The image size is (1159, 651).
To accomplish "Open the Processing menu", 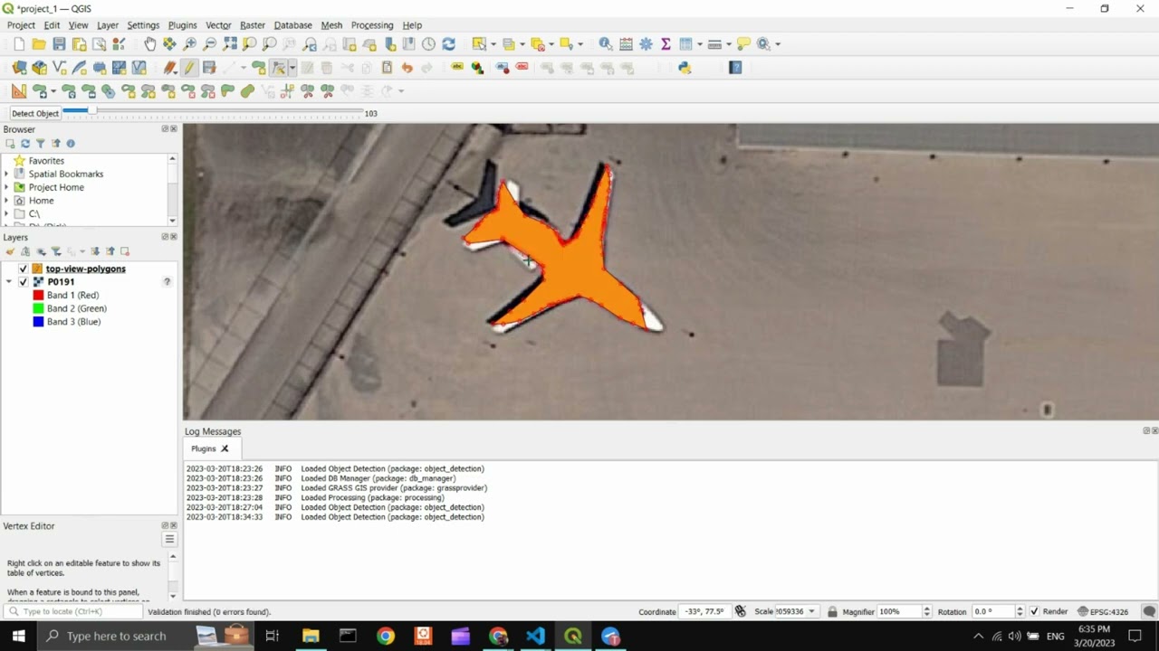I will pyautogui.click(x=372, y=25).
